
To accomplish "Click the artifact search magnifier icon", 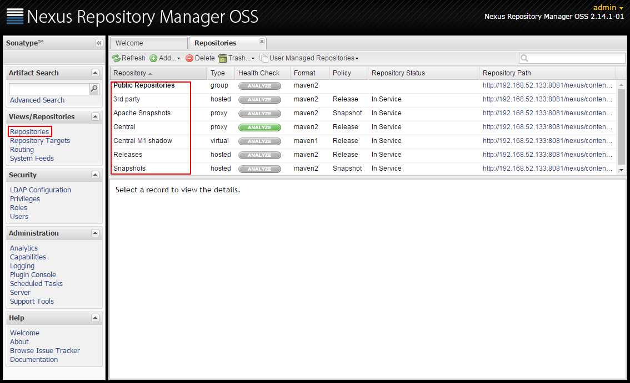I will click(94, 89).
